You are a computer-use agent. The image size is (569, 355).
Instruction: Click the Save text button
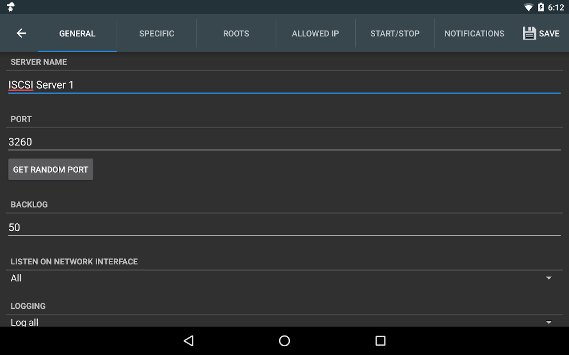[549, 33]
